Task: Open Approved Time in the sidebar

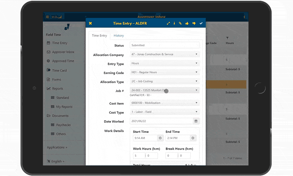Action: click(x=60, y=61)
